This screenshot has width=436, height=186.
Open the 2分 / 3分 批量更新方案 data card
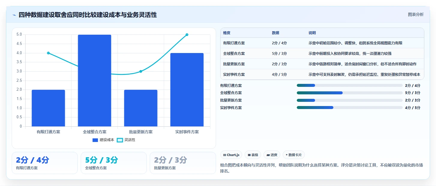point(183,163)
